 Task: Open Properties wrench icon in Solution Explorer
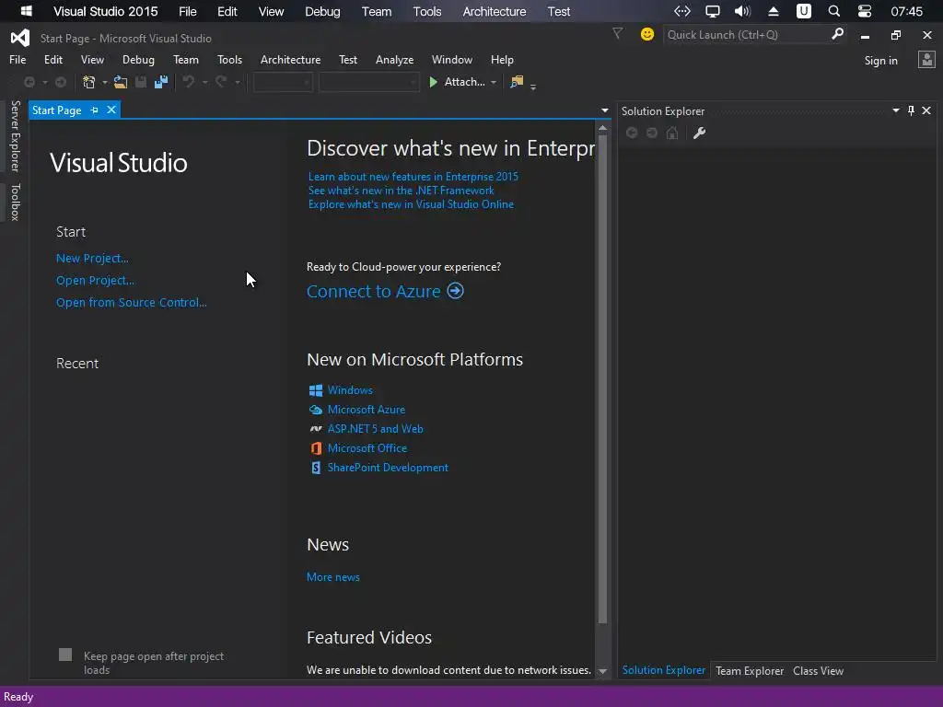[x=700, y=133]
